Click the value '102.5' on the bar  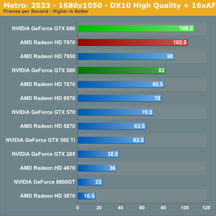[180, 42]
